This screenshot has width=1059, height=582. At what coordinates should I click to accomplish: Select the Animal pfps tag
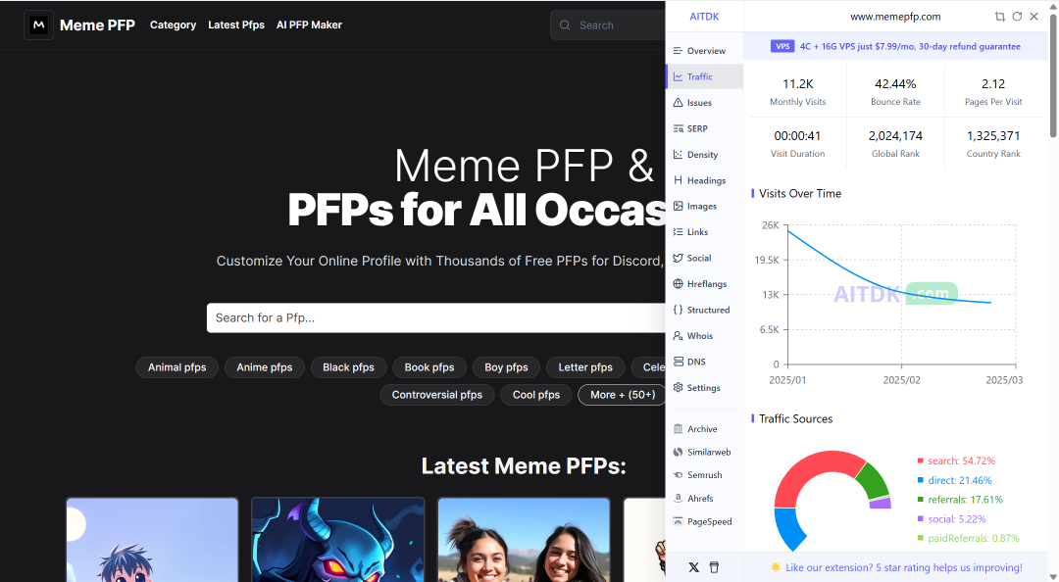click(x=176, y=367)
